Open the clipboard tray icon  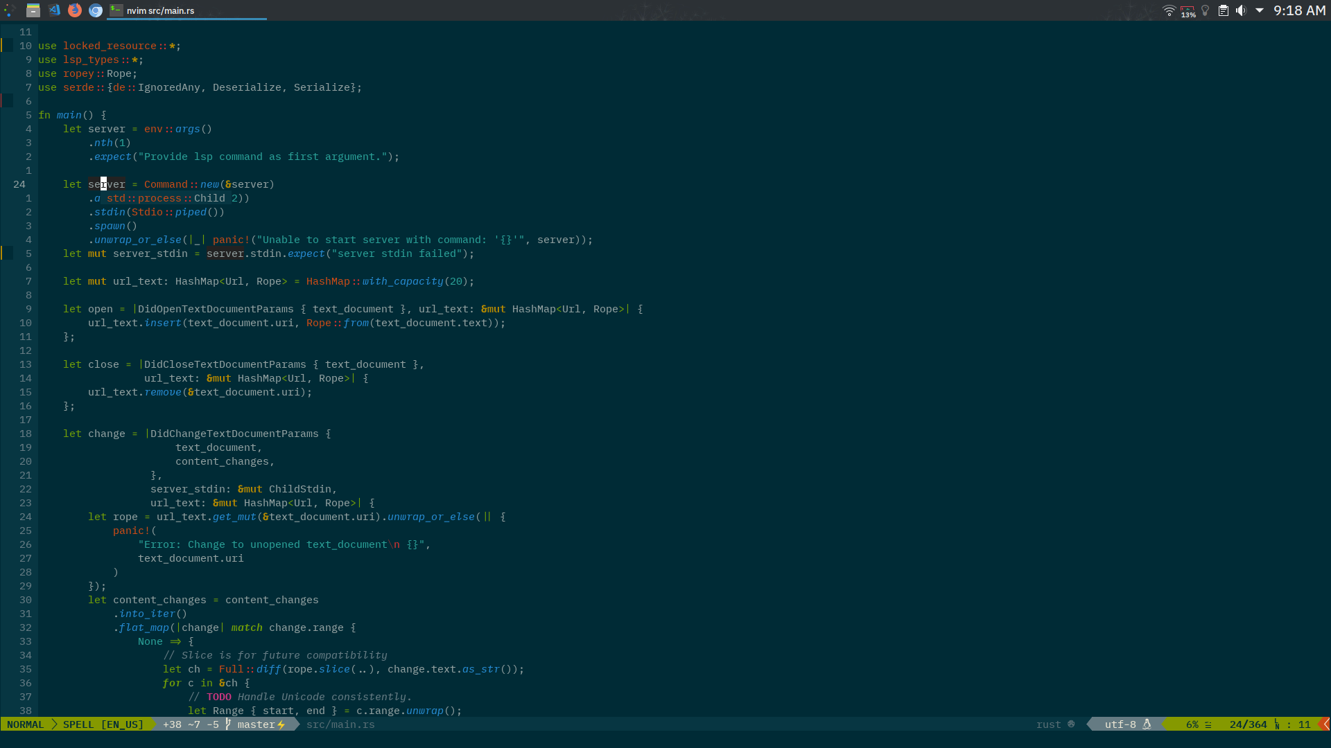(1224, 10)
